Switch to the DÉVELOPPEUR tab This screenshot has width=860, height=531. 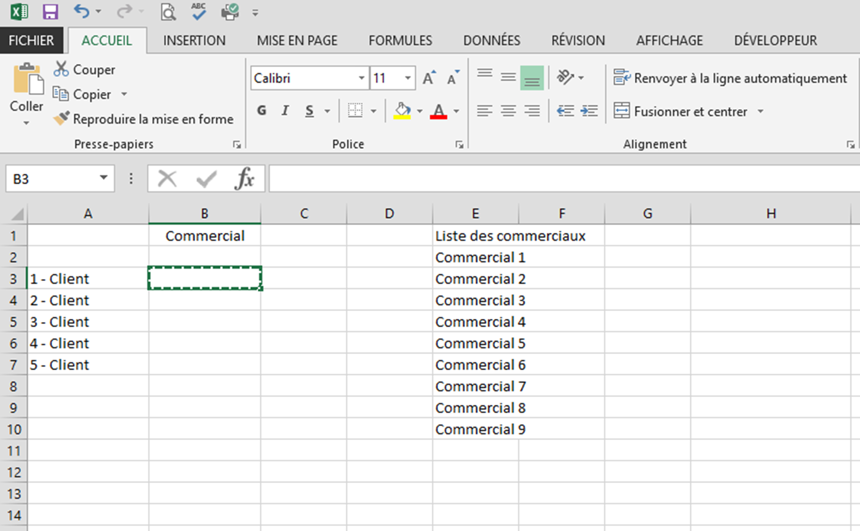[x=775, y=40]
